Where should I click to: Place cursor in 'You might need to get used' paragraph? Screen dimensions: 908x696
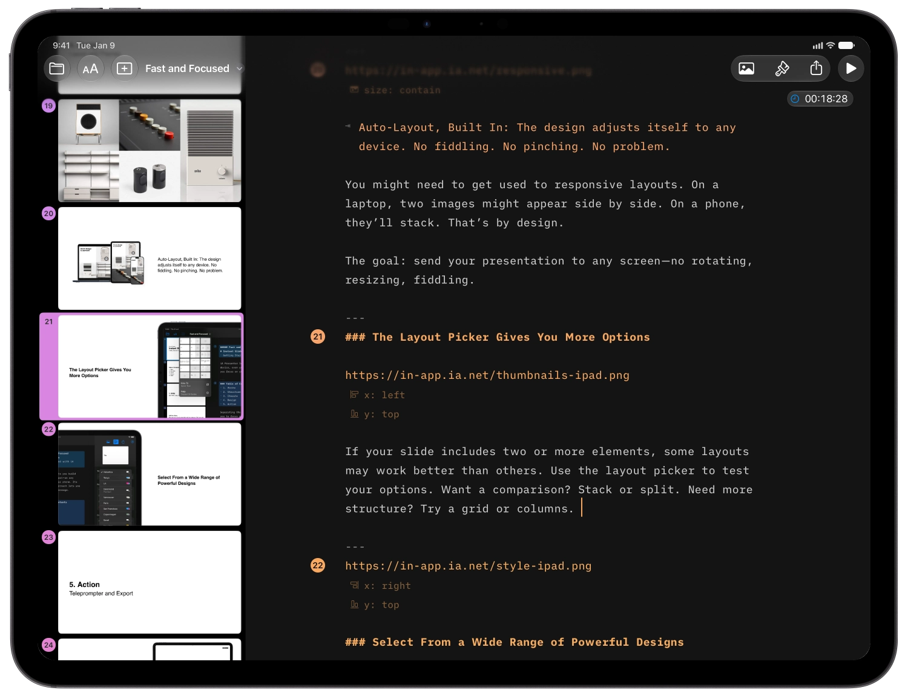click(x=545, y=204)
